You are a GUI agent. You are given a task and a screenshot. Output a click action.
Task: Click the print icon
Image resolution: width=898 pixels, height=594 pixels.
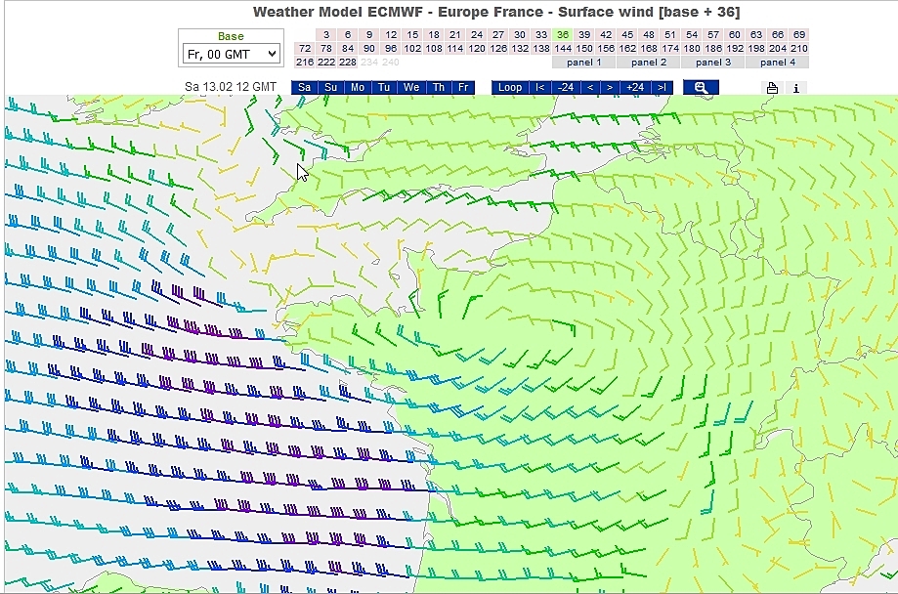pos(772,88)
